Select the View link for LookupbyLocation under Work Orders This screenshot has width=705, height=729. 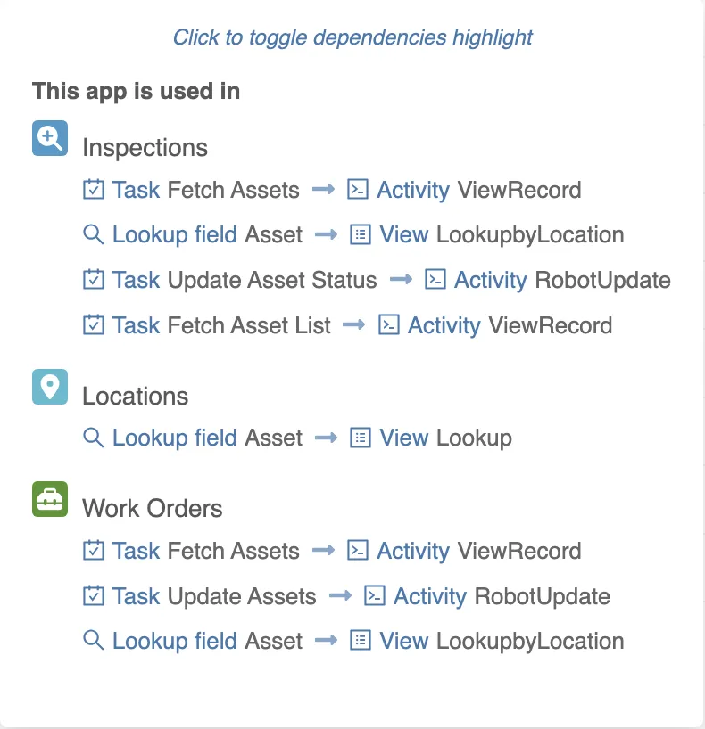403,641
